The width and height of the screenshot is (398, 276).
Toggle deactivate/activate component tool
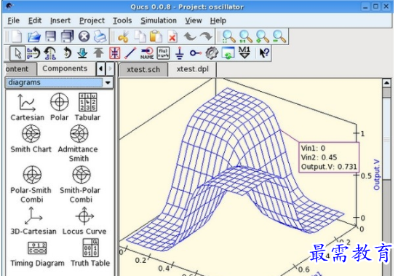(x=115, y=53)
